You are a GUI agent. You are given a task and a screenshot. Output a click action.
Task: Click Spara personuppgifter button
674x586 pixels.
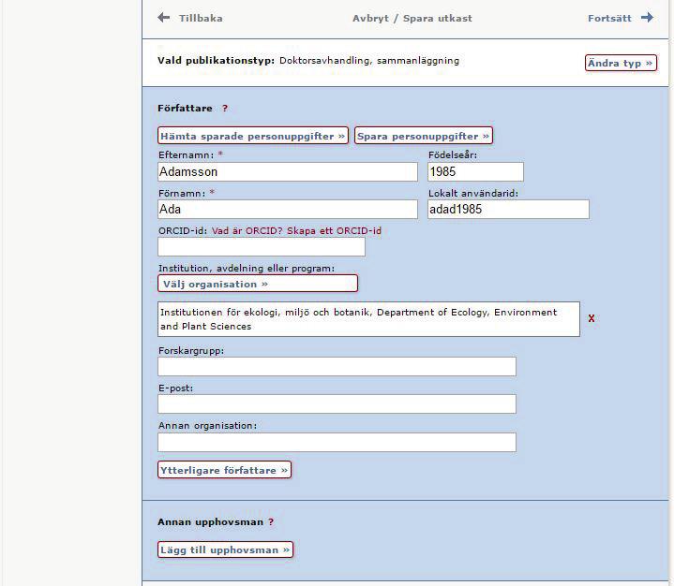click(424, 136)
